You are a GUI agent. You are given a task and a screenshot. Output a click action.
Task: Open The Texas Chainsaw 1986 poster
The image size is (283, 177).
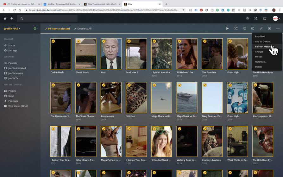[x=86, y=98]
